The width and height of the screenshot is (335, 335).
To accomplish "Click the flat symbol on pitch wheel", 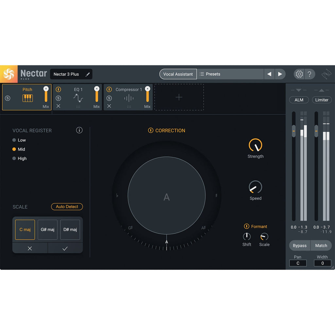I will click(117, 196).
